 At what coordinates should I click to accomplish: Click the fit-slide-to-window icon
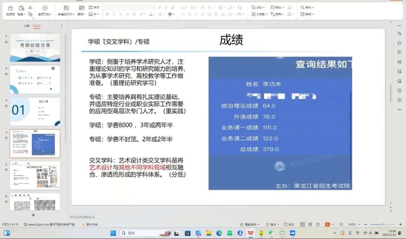click(x=341, y=224)
